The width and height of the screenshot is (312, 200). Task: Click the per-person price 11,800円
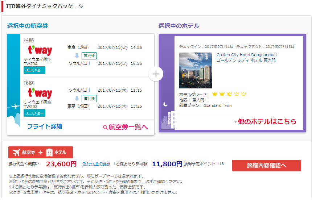click(167, 164)
